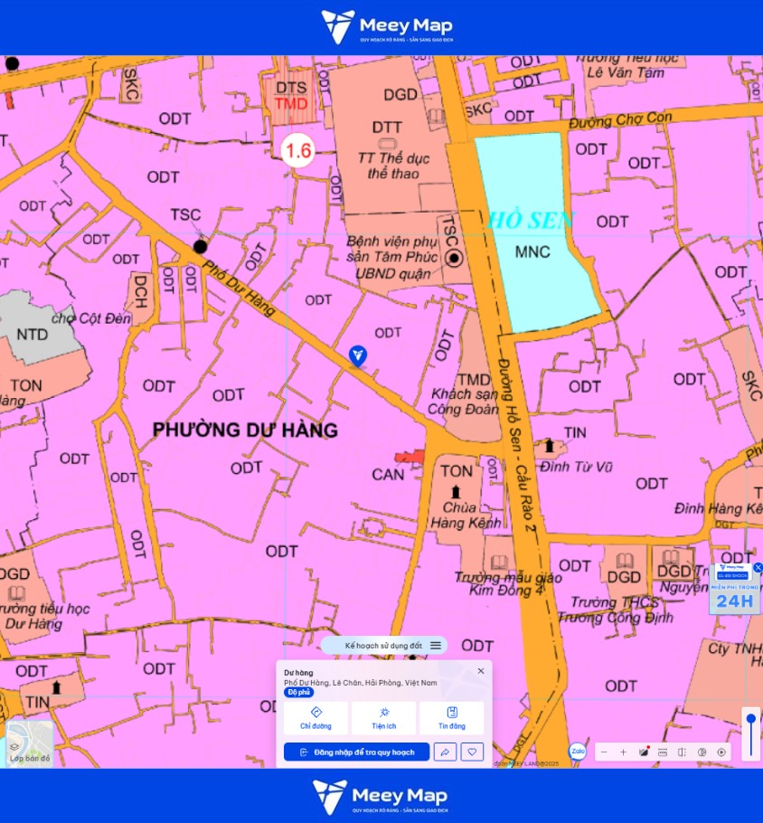This screenshot has height=823, width=763.
Task: Click the Chùa Hàng Kênh temple icon
Action: pyautogui.click(x=456, y=492)
